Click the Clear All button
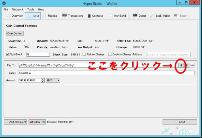Screen dimensions: 202x138 37,122
